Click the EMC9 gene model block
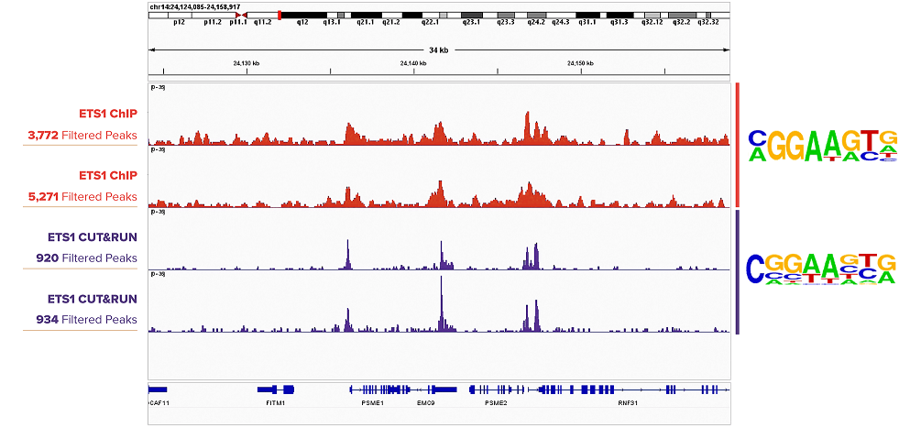Viewport: 921px width, 428px height. [x=443, y=390]
